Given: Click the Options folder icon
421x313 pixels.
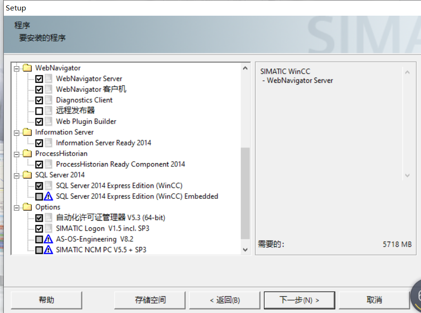Looking at the screenshot, I should (27, 207).
